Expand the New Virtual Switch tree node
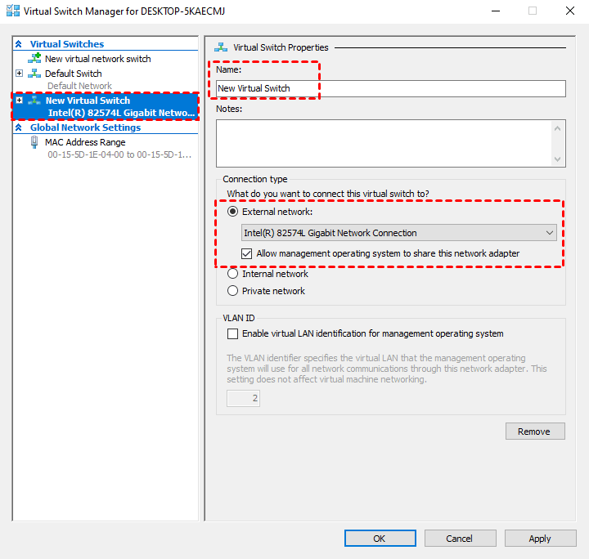The height and width of the screenshot is (559, 589). click(x=19, y=101)
